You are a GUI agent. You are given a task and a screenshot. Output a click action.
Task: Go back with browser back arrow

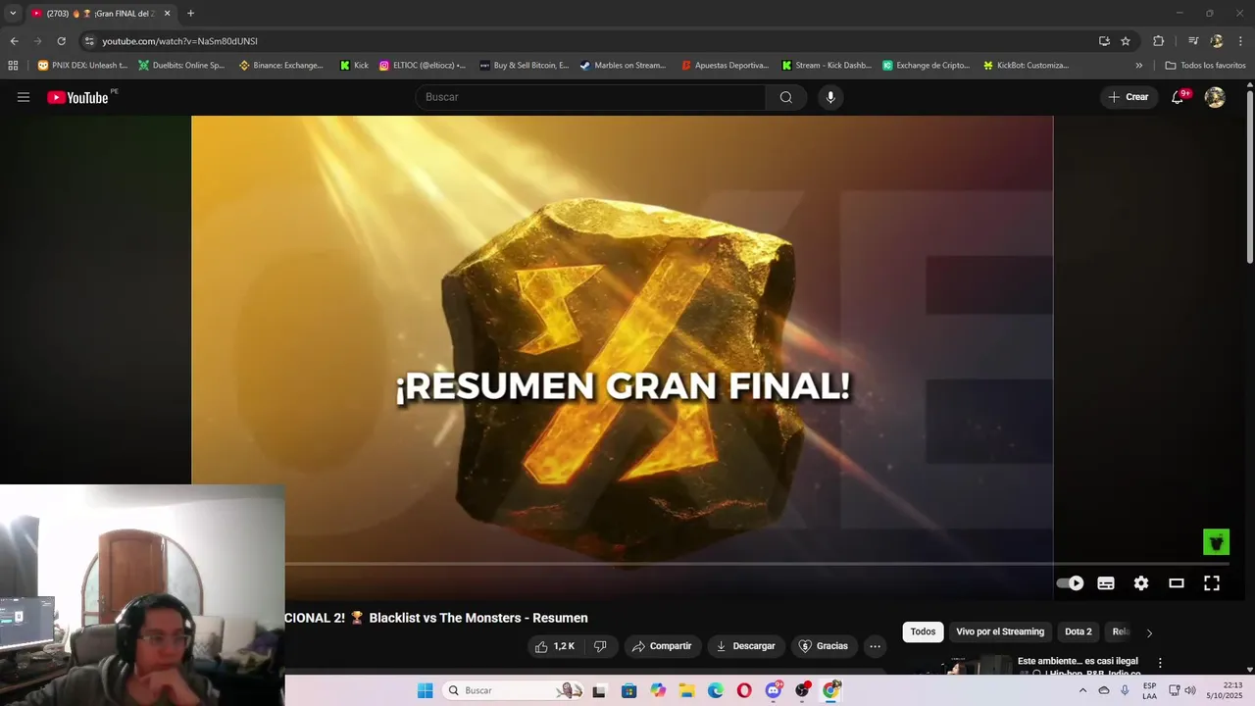tap(14, 41)
